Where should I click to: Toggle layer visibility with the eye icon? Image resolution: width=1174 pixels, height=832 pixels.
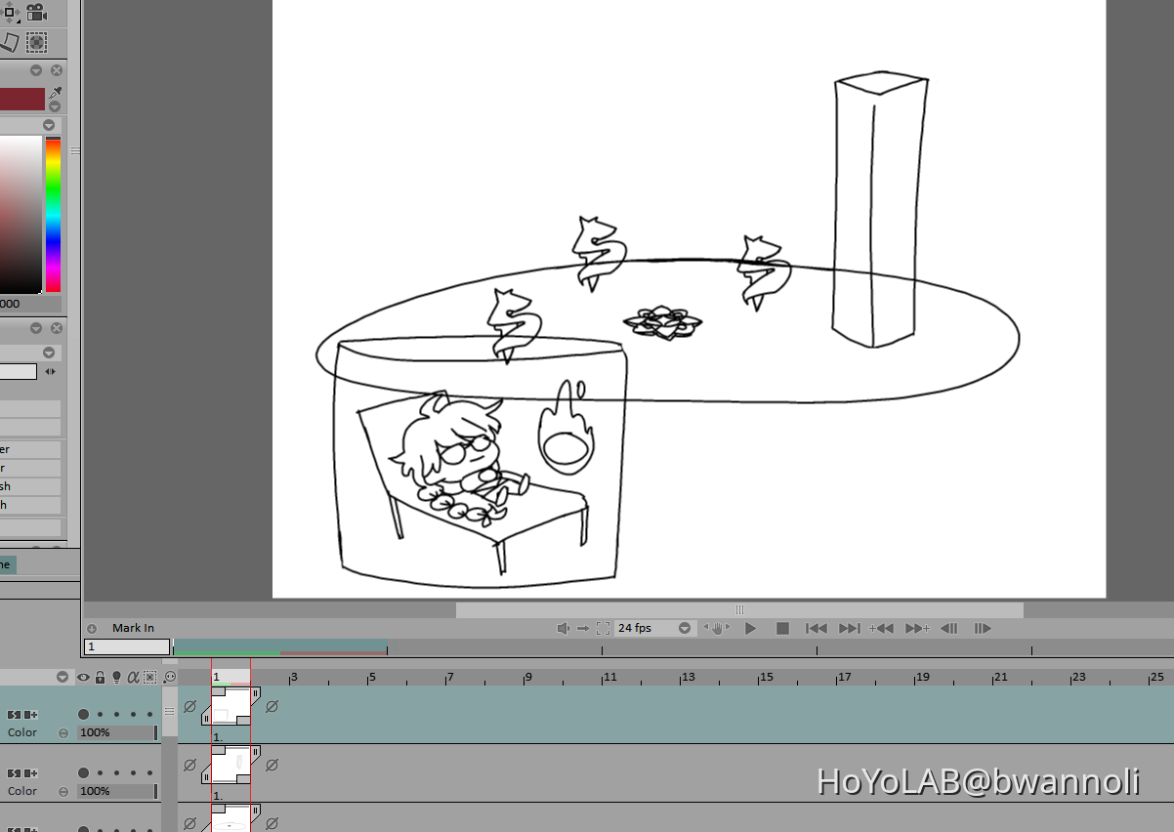coord(84,678)
